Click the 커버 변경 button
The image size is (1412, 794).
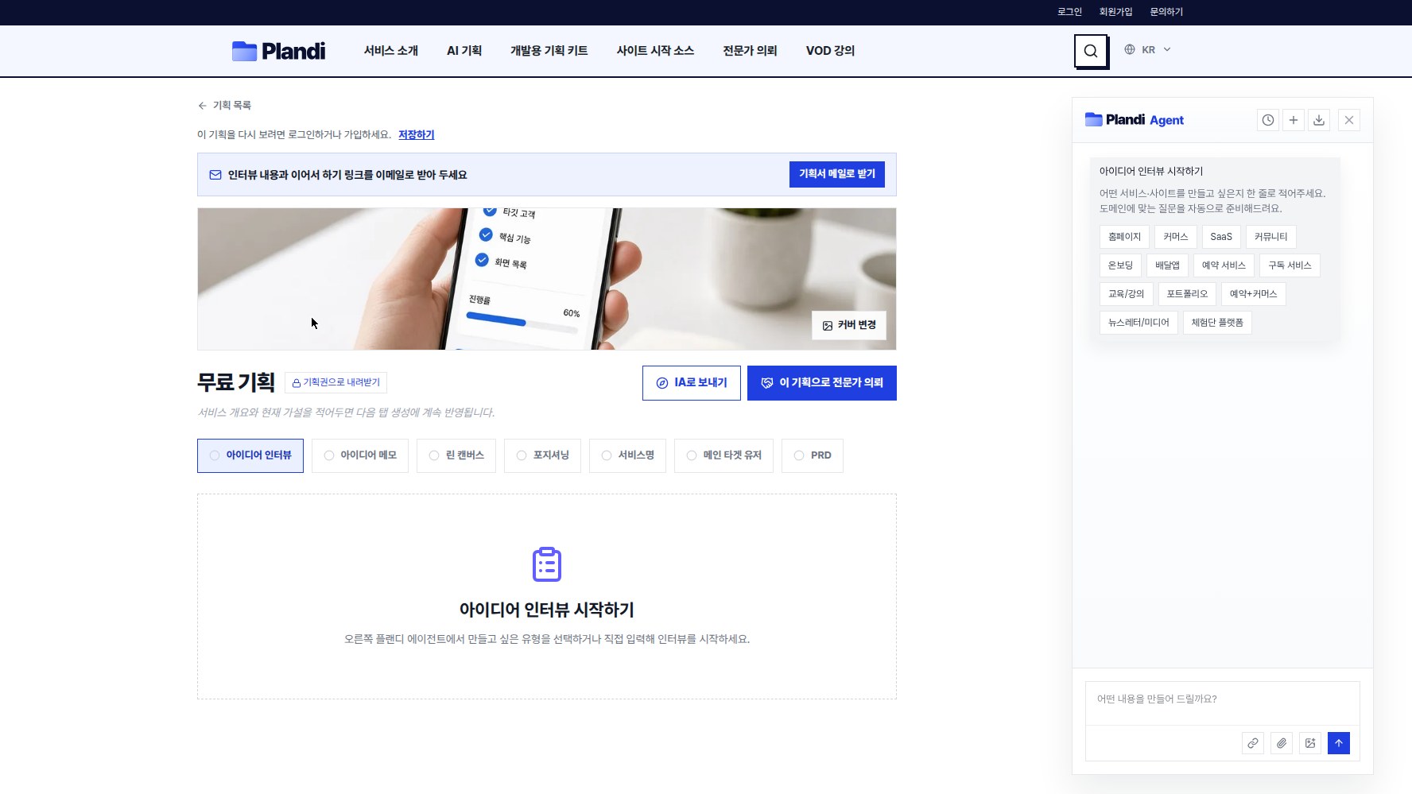click(849, 325)
